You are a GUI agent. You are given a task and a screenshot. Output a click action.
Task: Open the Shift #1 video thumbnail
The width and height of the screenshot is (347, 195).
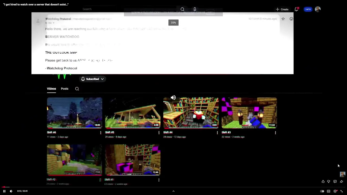pos(133,160)
